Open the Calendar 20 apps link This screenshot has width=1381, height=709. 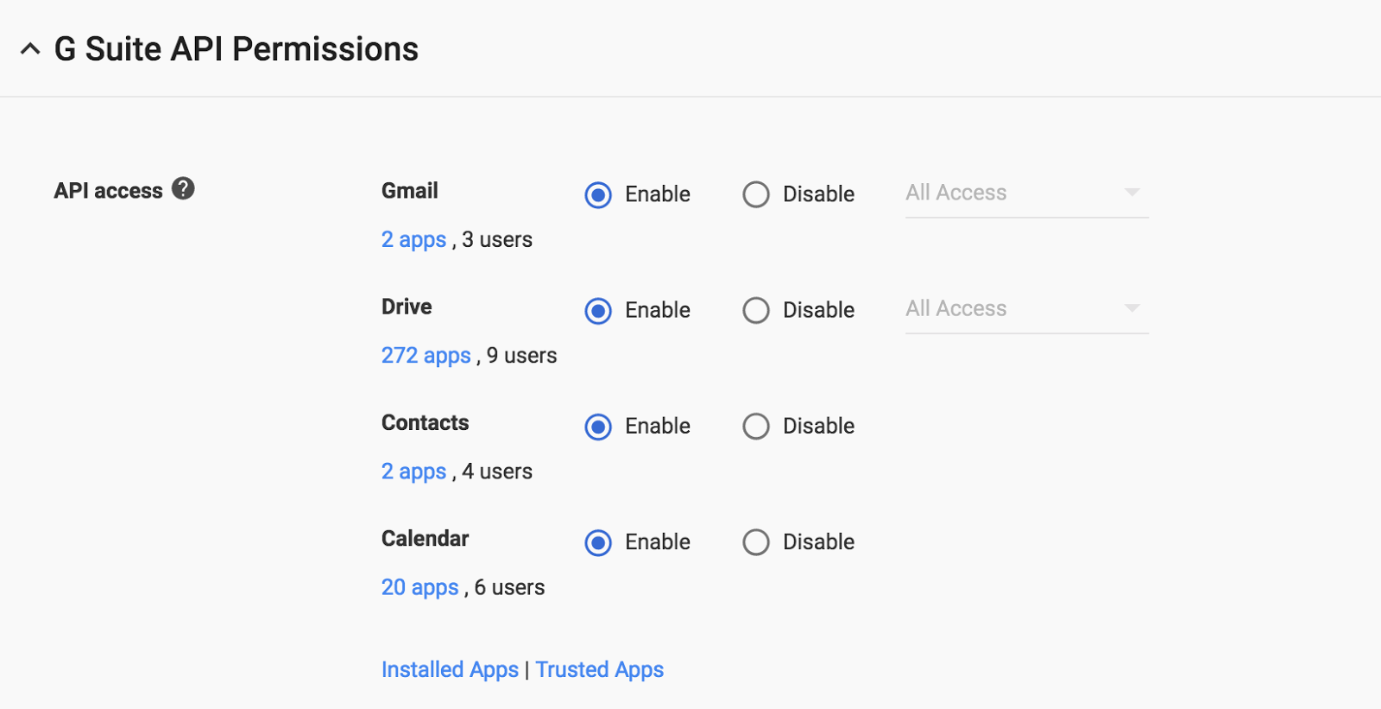click(420, 587)
